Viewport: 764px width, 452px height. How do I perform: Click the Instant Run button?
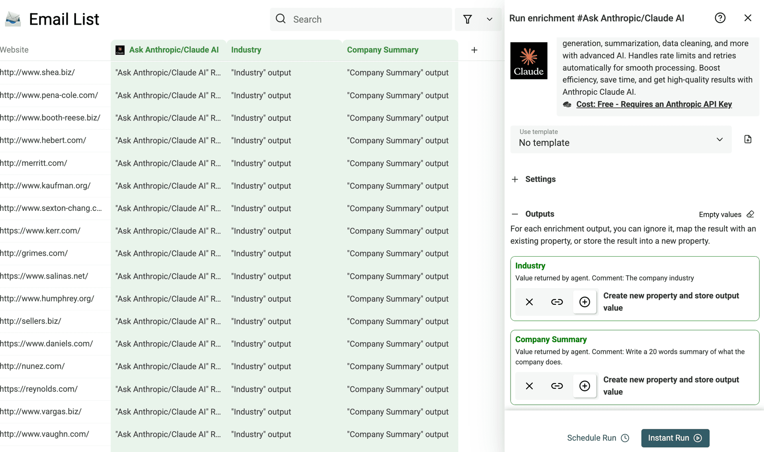[675, 438]
